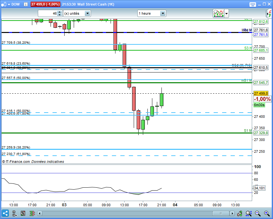Click the 27 812,6 price label

(x=261, y=22)
